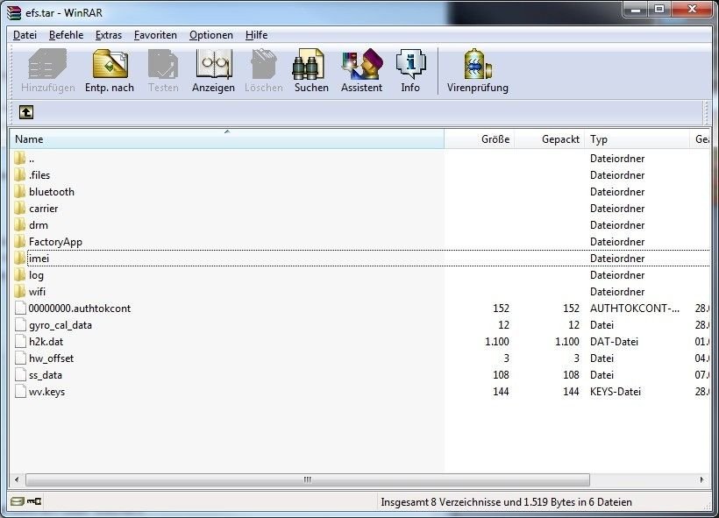Click the h2k.dat file icon

coord(20,342)
